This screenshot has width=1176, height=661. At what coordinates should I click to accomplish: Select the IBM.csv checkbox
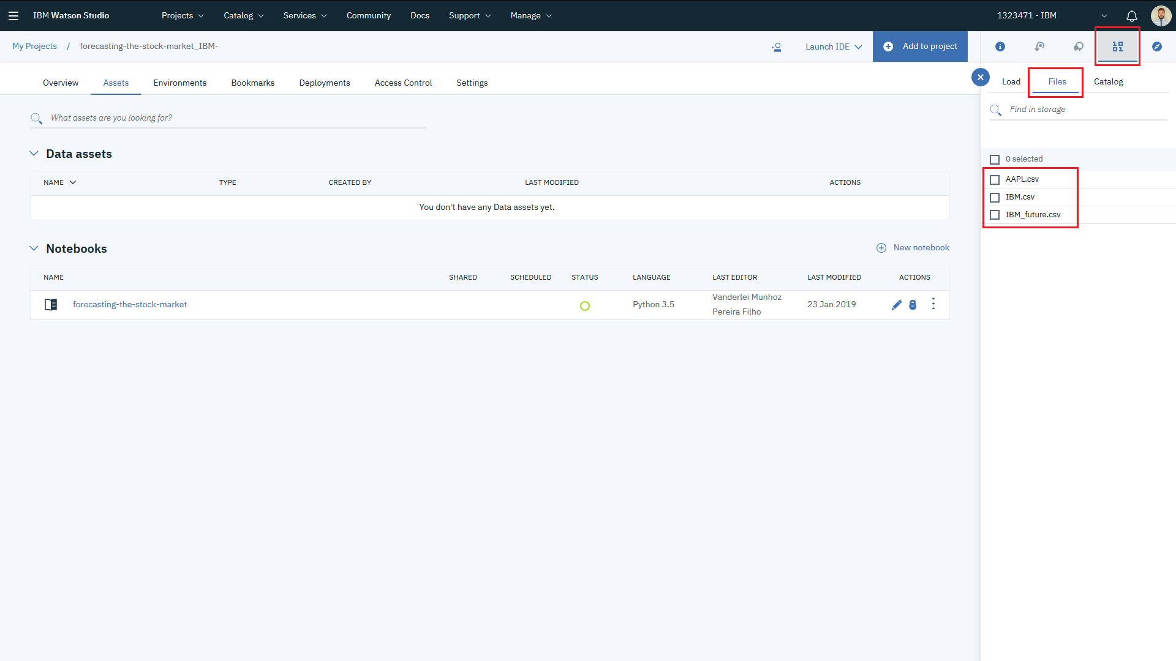tap(995, 197)
